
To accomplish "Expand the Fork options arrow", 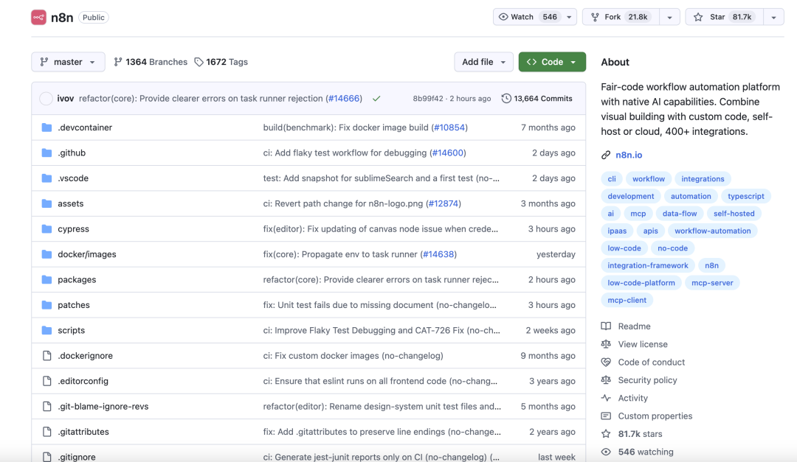I will click(669, 17).
